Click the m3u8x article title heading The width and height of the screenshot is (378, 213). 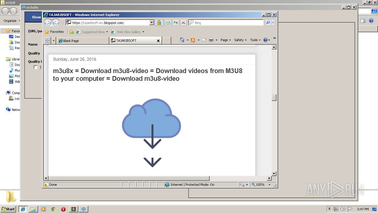click(148, 75)
